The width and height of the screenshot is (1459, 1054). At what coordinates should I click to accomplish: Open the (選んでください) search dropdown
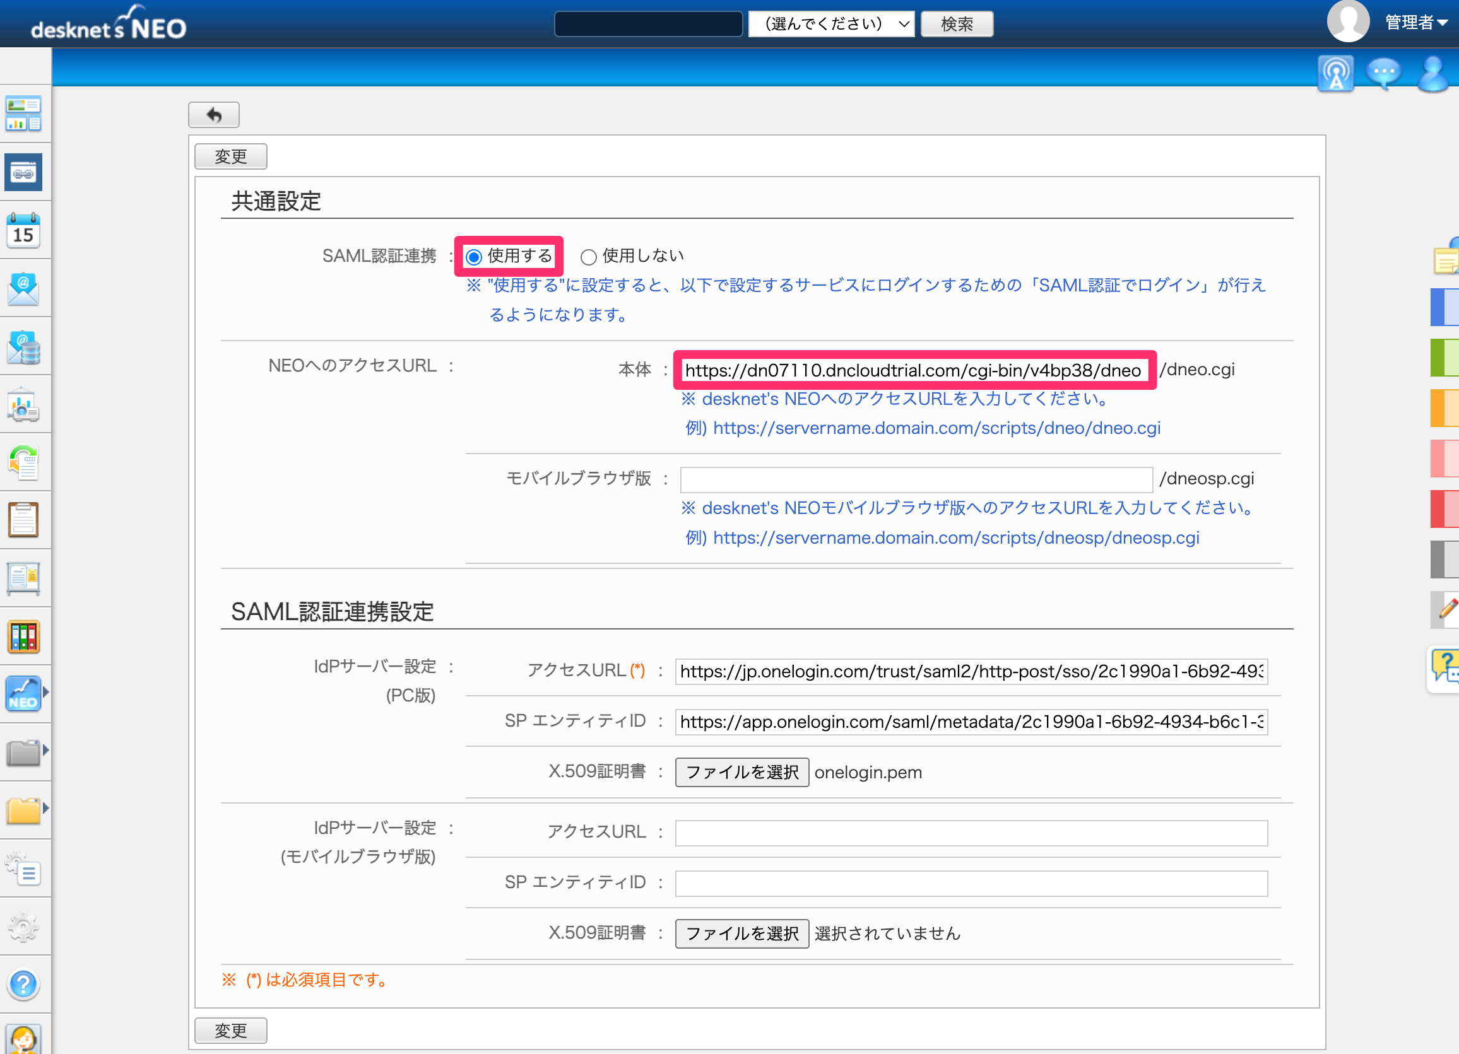[831, 25]
